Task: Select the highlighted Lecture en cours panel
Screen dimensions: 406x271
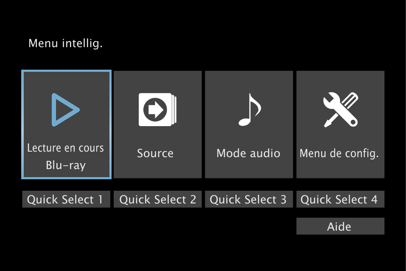Action: tap(66, 124)
